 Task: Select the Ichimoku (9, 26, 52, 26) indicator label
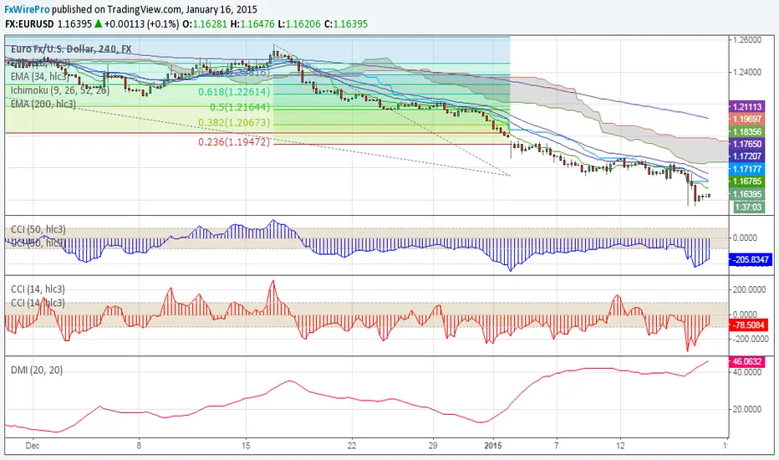[x=60, y=90]
